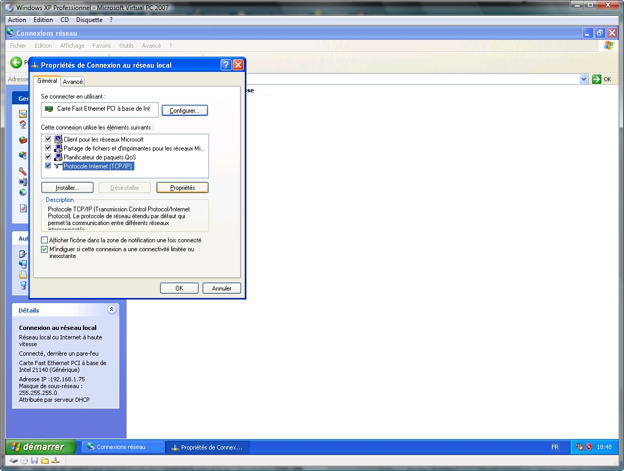Enable Afficher l'icône dans la zone de notification
624x471 pixels.
click(45, 240)
